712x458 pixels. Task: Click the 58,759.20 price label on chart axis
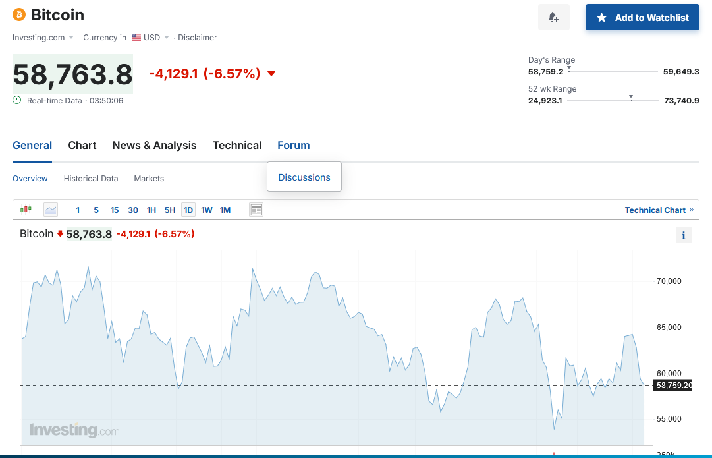tap(674, 386)
